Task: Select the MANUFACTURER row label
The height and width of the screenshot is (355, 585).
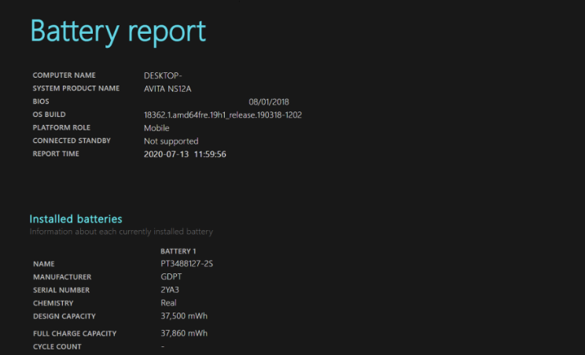Action: [x=62, y=276]
